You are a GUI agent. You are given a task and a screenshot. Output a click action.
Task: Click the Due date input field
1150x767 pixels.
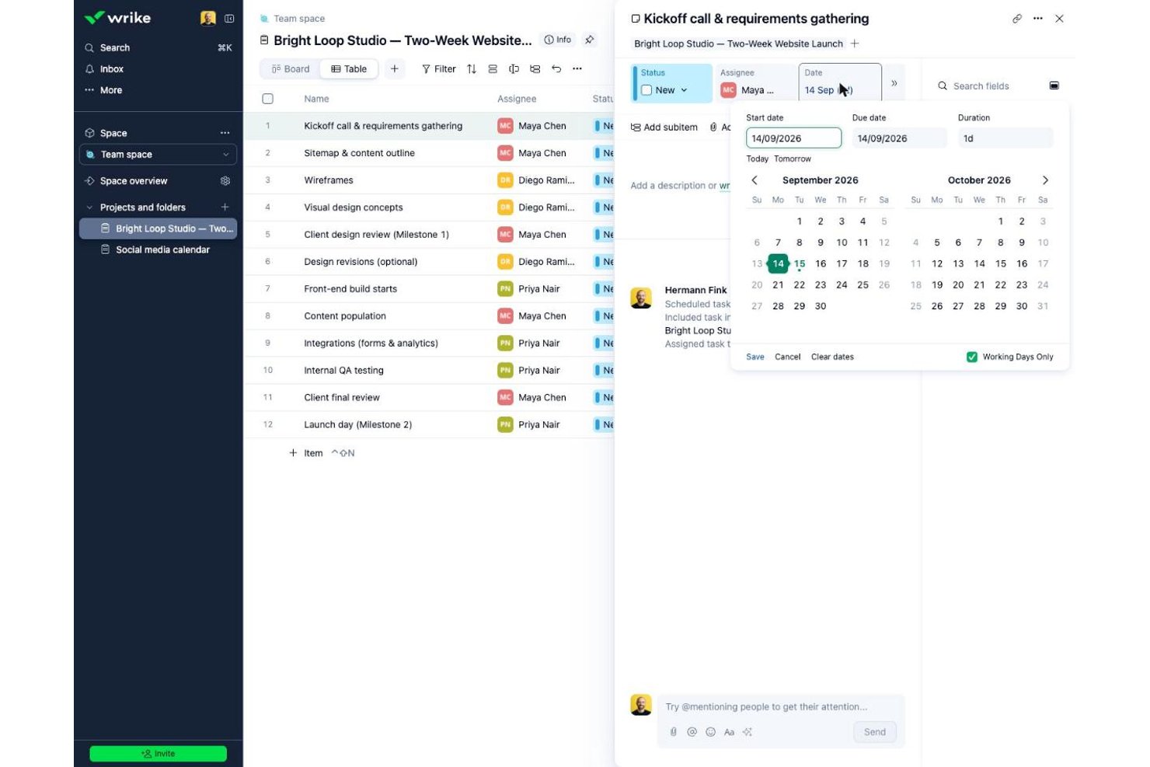900,138
